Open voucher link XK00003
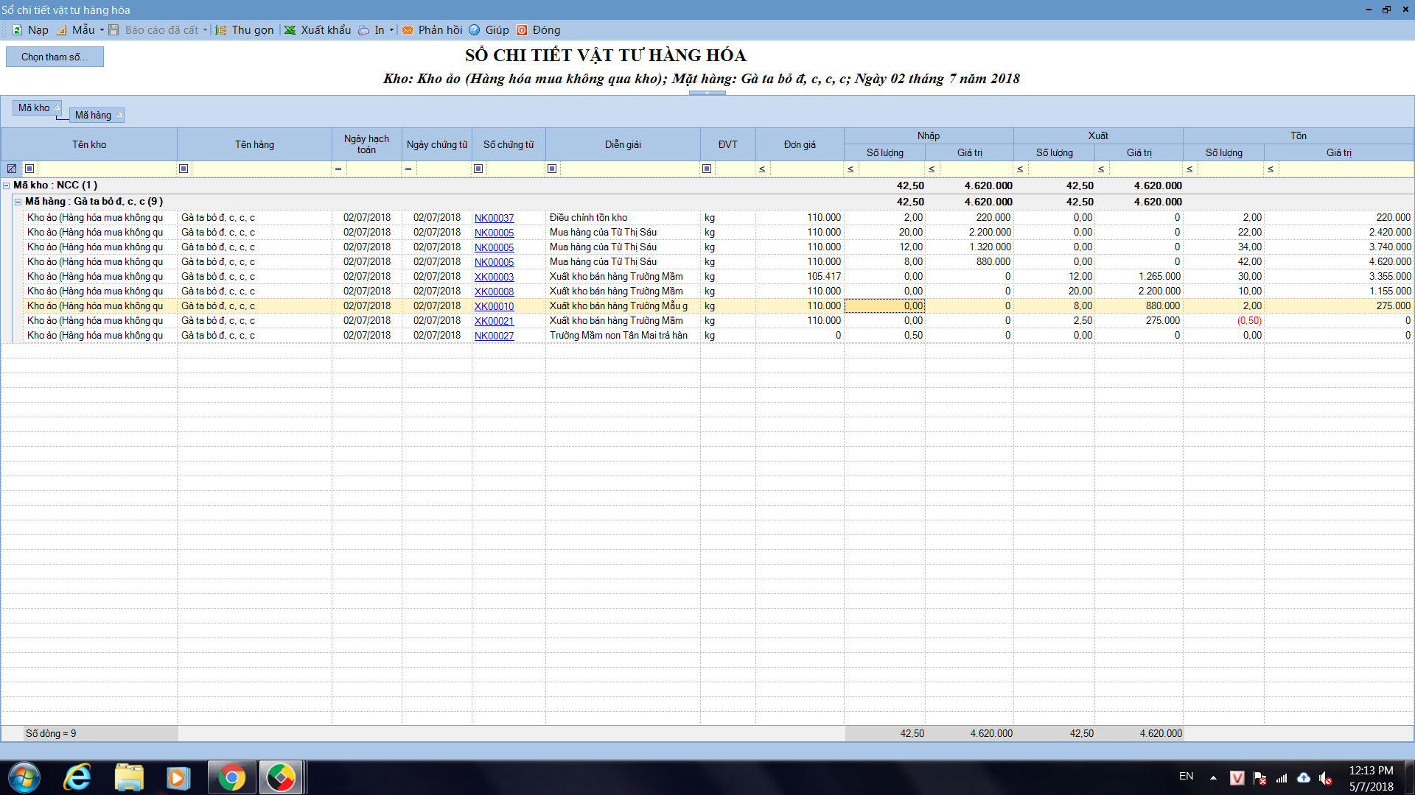 [x=494, y=277]
